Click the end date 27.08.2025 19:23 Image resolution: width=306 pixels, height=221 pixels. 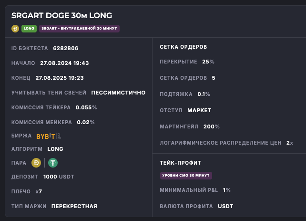(60, 78)
